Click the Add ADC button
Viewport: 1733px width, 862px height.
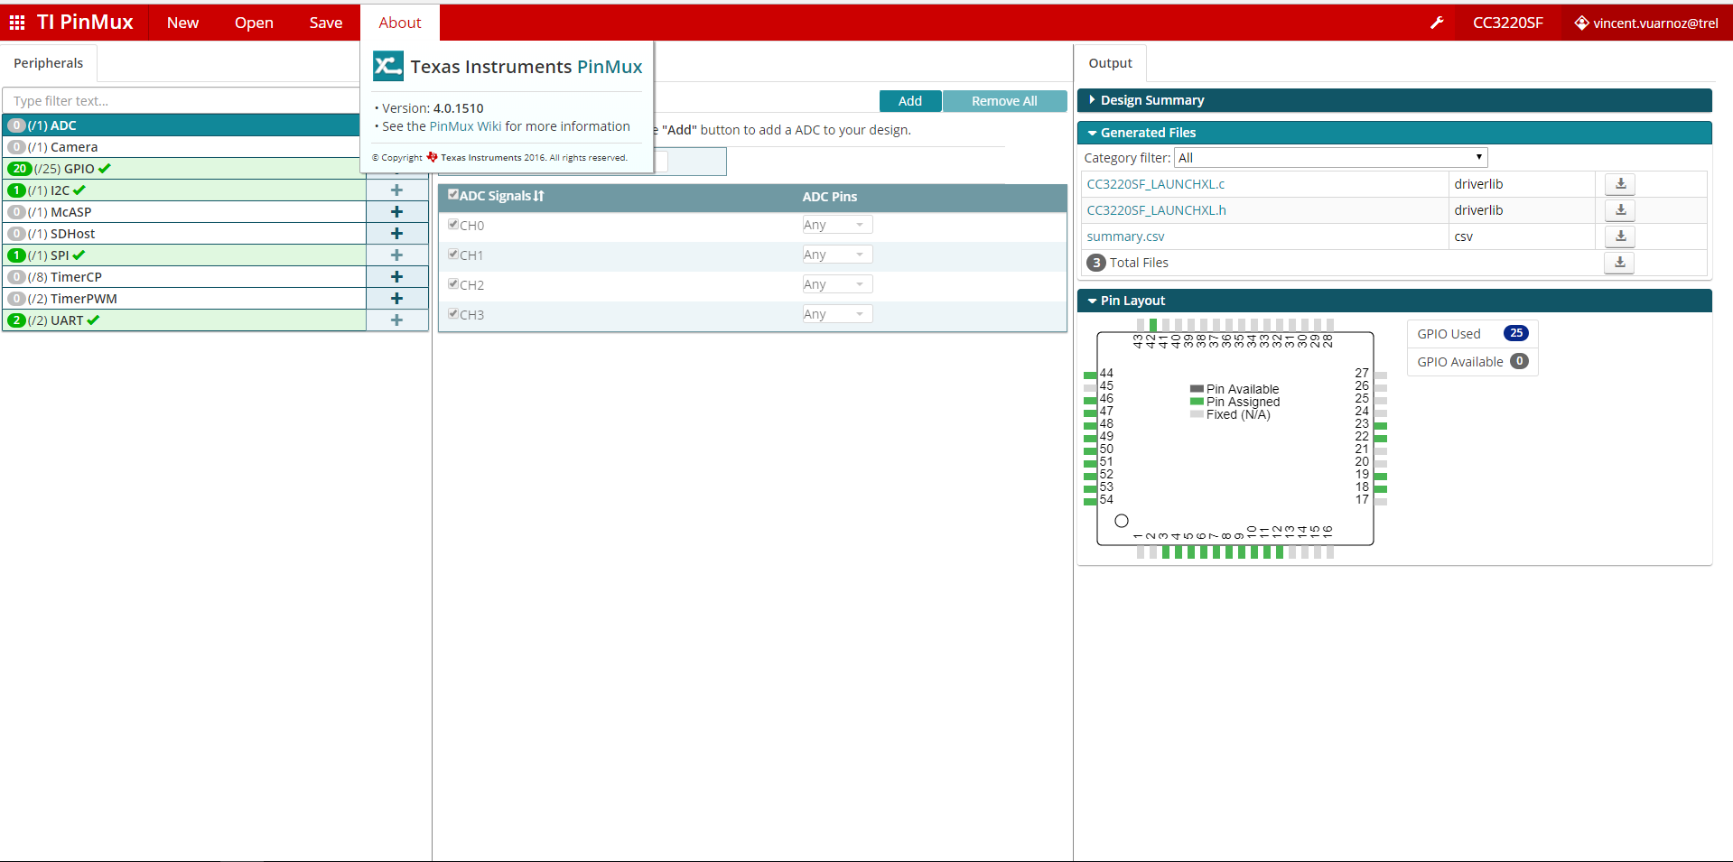point(910,101)
